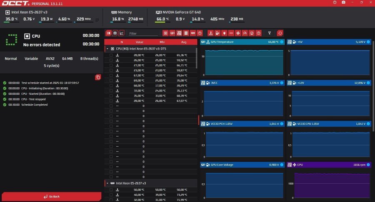375x202 pixels.
Task: Collapse the CPU [#0] DTS sensor group
Action: [x=107, y=49]
